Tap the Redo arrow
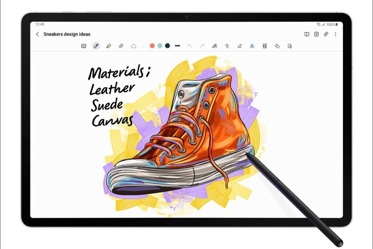Viewport: 373px width, 249px height. pos(203,46)
